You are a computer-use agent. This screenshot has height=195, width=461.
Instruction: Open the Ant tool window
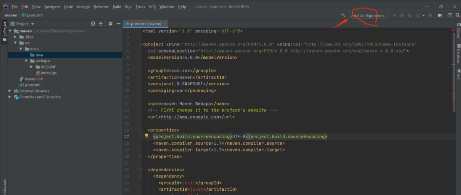(458, 74)
